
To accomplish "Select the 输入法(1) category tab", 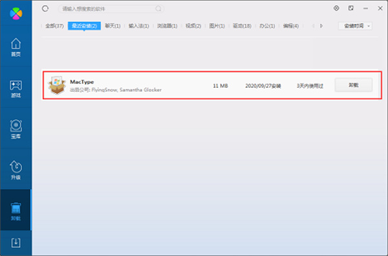I will coord(138,26).
